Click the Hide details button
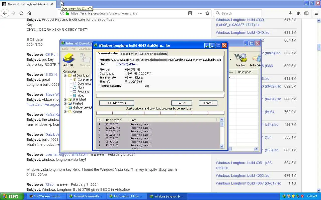321x200 pixels. coord(117,103)
